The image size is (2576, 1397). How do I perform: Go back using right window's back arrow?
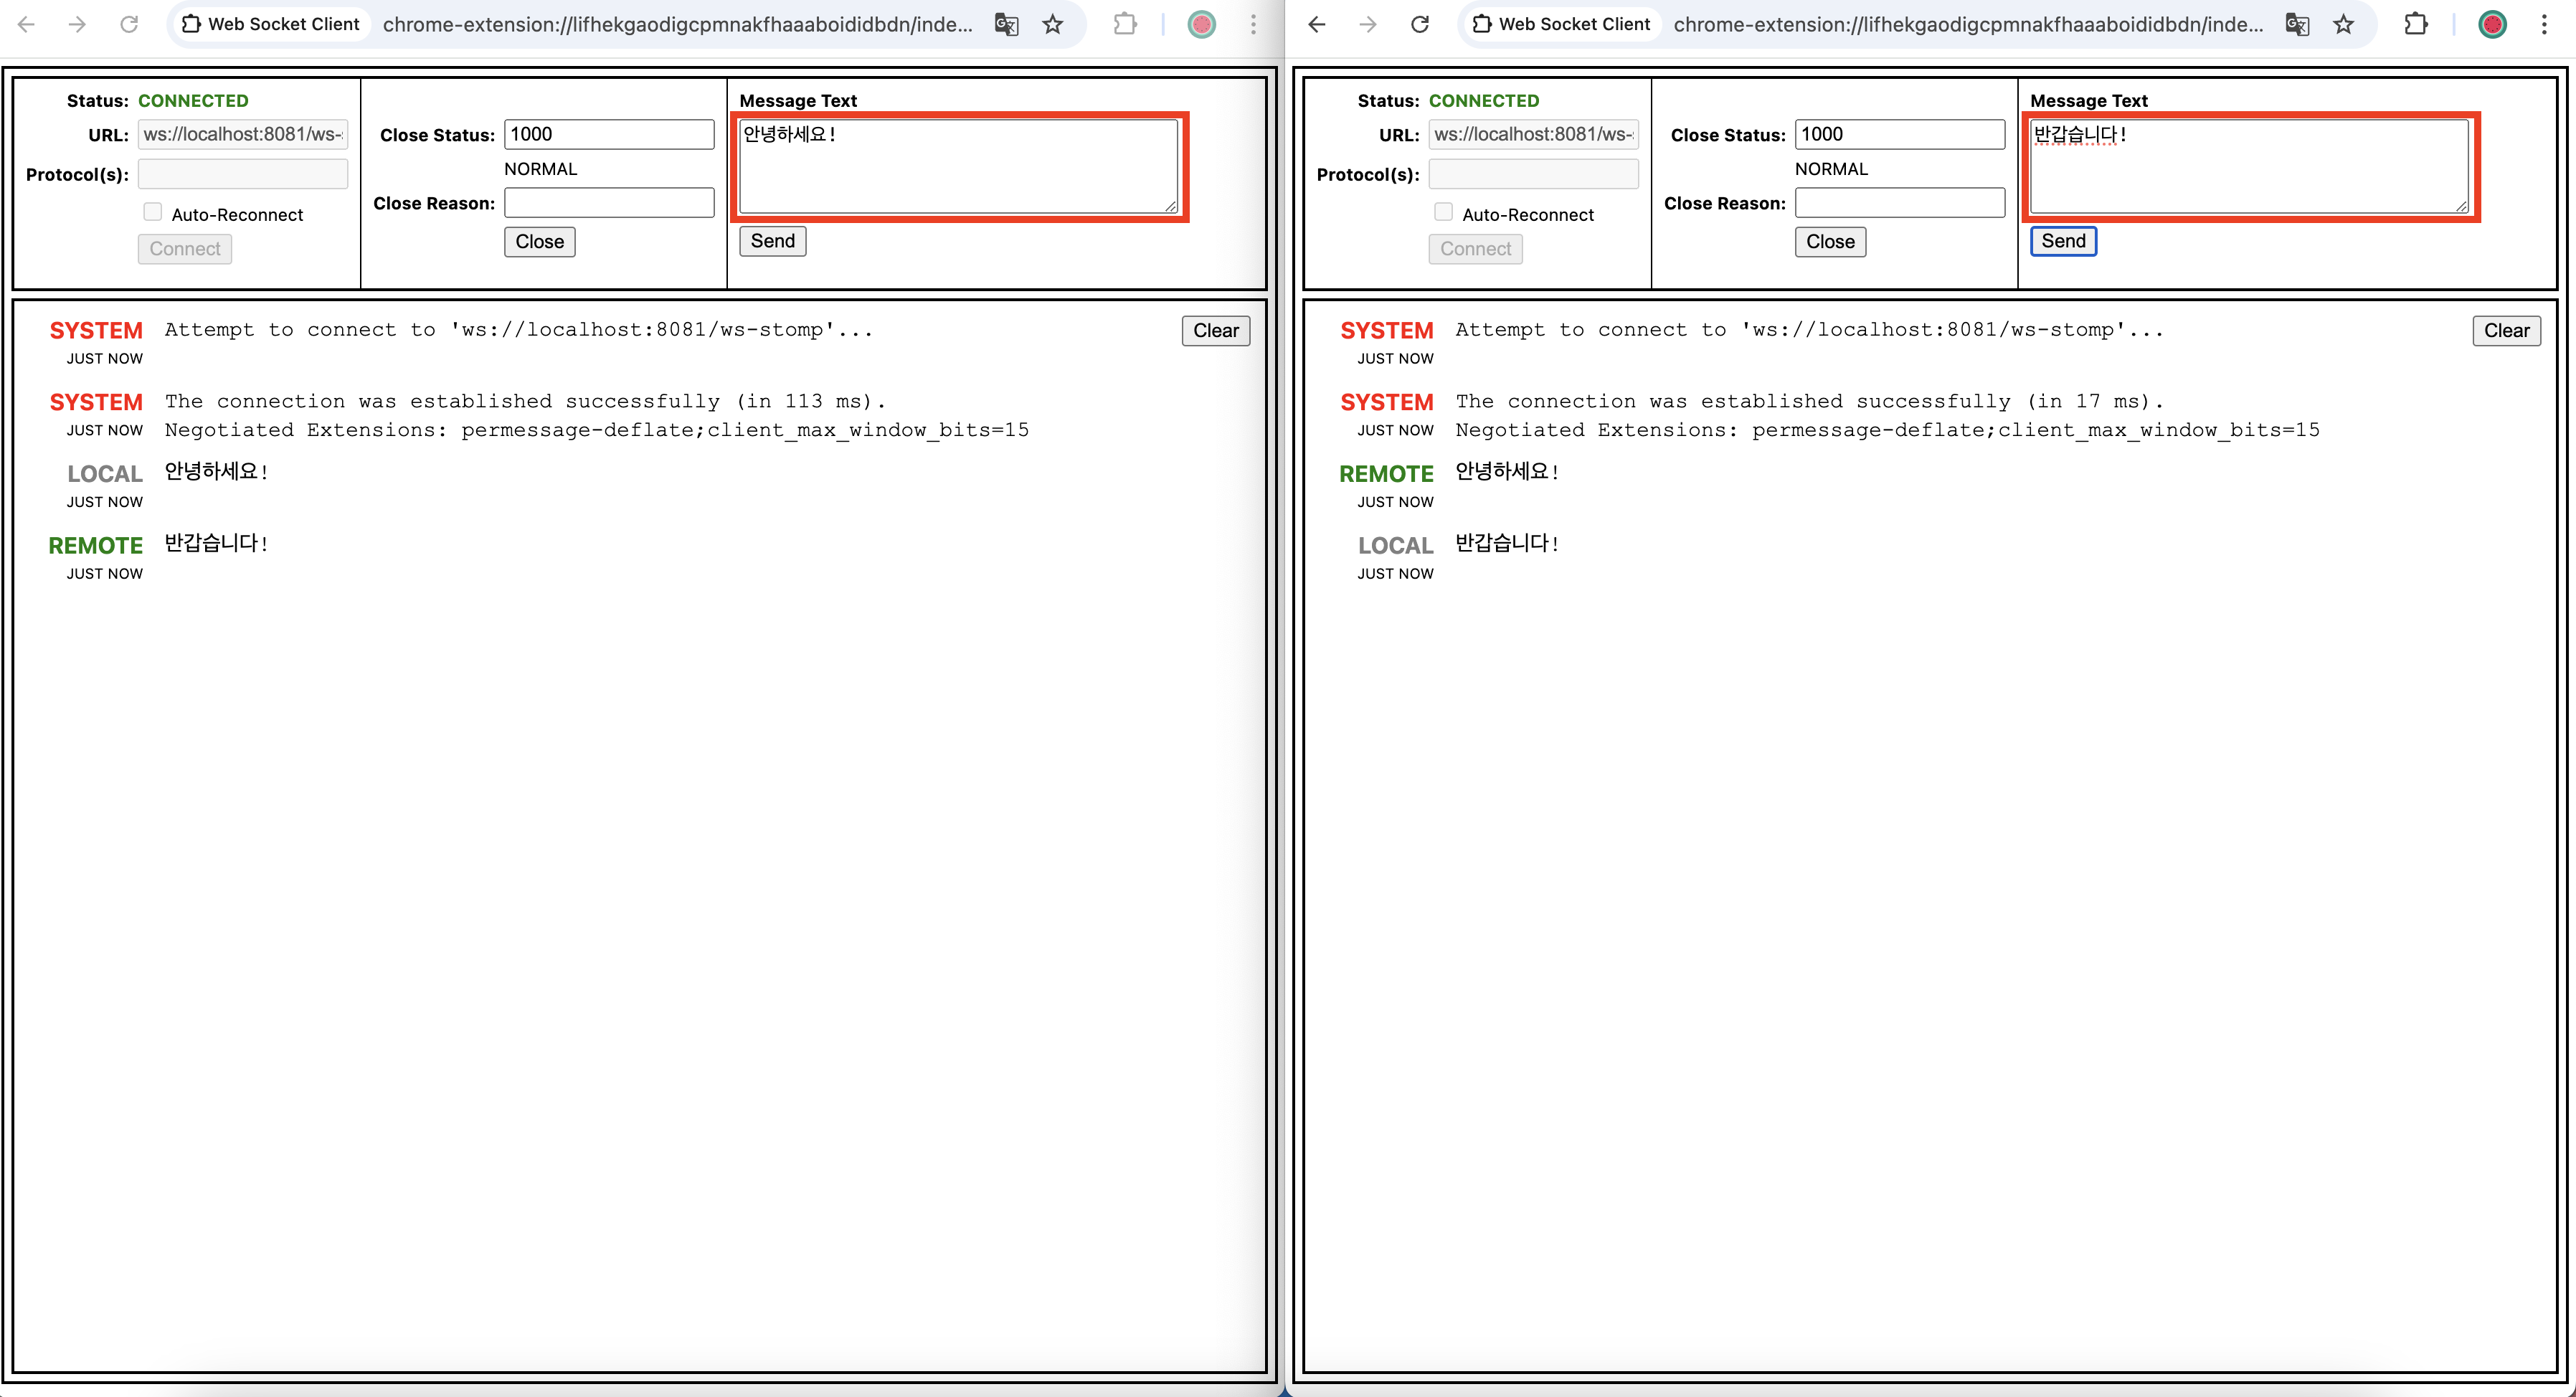1317,24
